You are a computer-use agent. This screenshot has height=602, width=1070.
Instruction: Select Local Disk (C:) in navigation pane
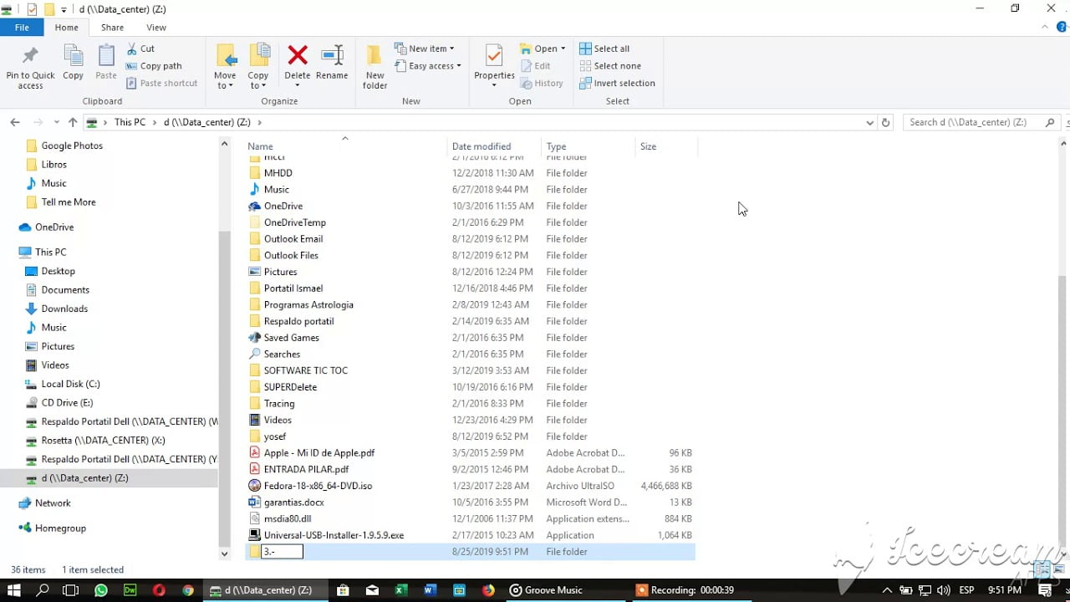(70, 384)
